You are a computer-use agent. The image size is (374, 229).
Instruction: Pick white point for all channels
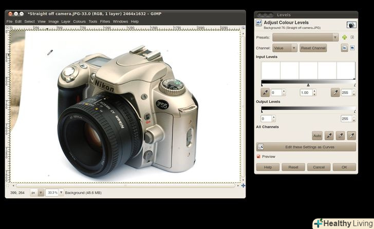(351, 136)
